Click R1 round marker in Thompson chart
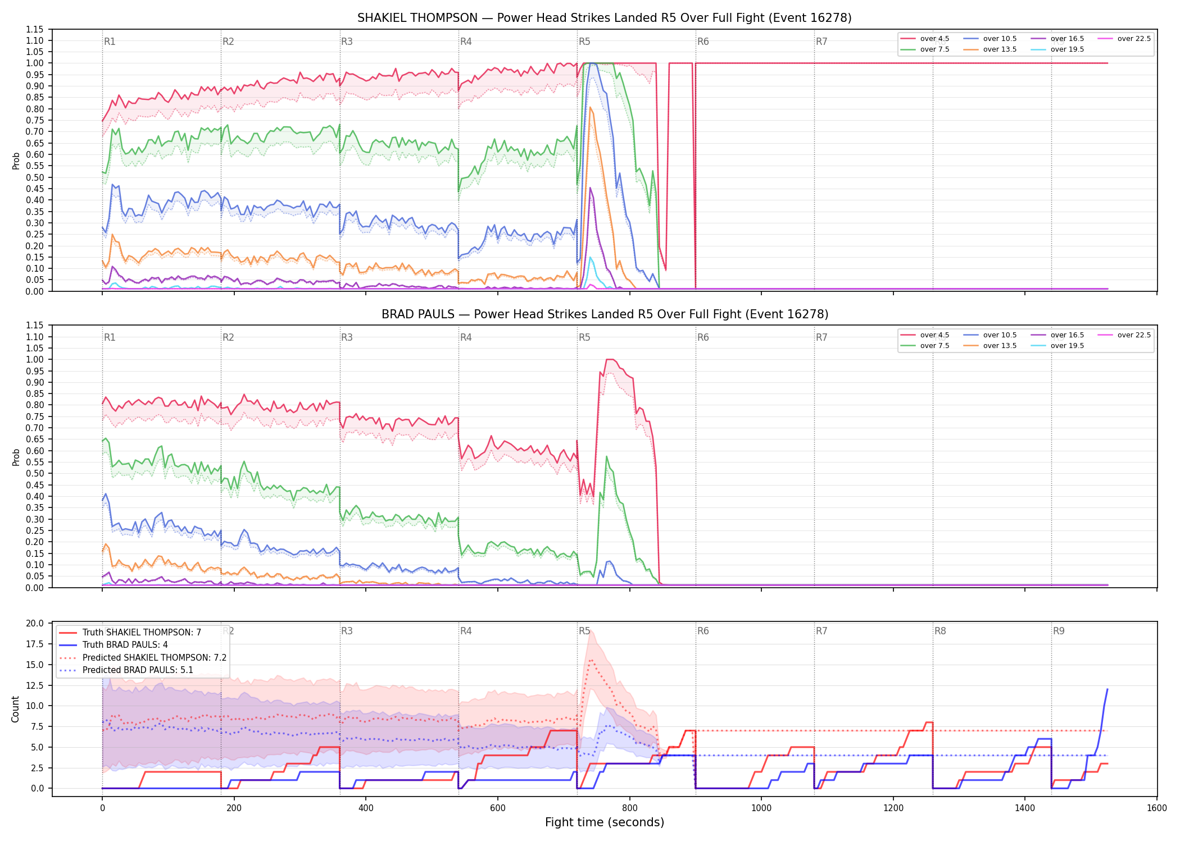1180x842 pixels. tap(110, 42)
